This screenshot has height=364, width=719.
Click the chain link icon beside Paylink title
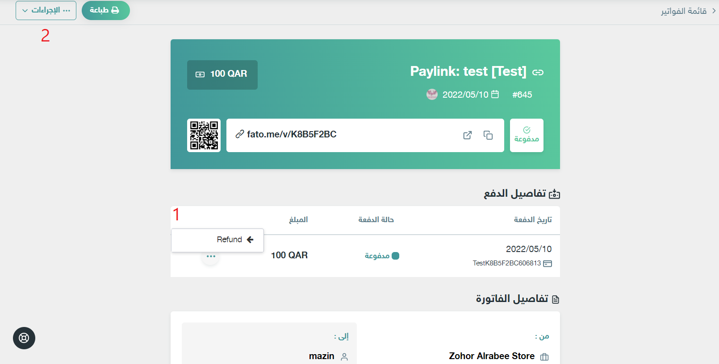coord(538,72)
